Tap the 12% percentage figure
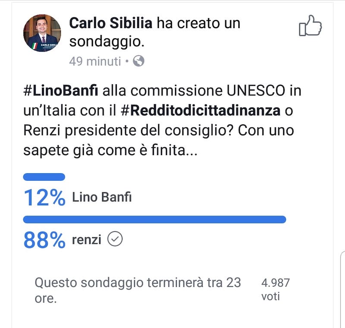 coord(44,197)
